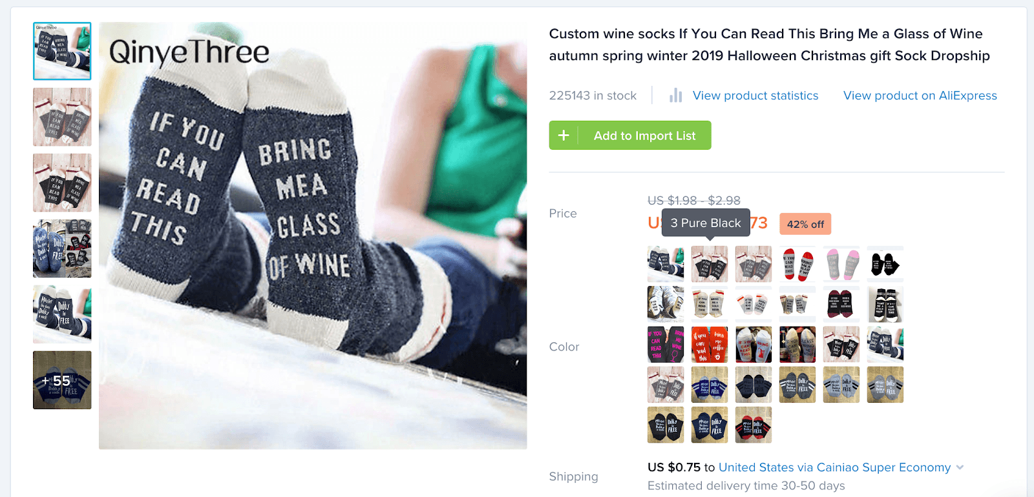Open View product on AliExpress link
1034x497 pixels.
[x=920, y=96]
